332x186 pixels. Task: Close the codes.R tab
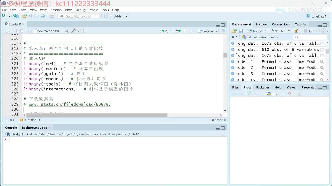pos(23,24)
